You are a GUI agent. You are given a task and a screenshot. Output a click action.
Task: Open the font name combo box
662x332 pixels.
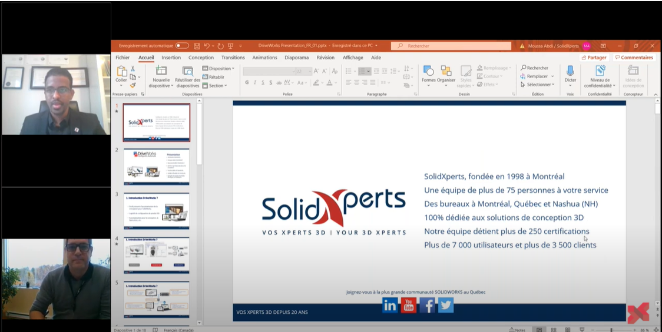tap(269, 71)
